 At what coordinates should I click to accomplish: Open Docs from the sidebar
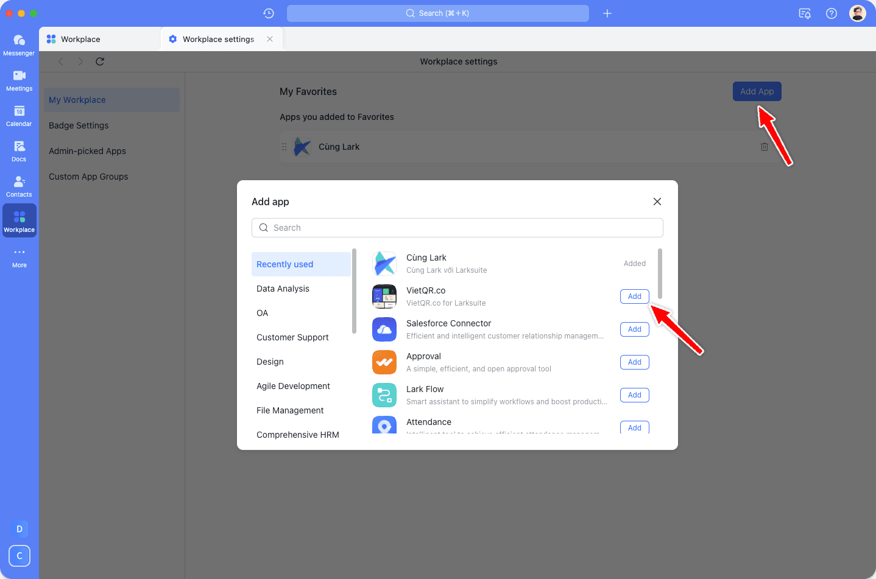pyautogui.click(x=19, y=150)
